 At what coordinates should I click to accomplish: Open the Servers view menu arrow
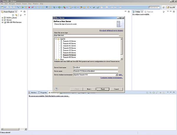pyautogui.click(x=168, y=92)
